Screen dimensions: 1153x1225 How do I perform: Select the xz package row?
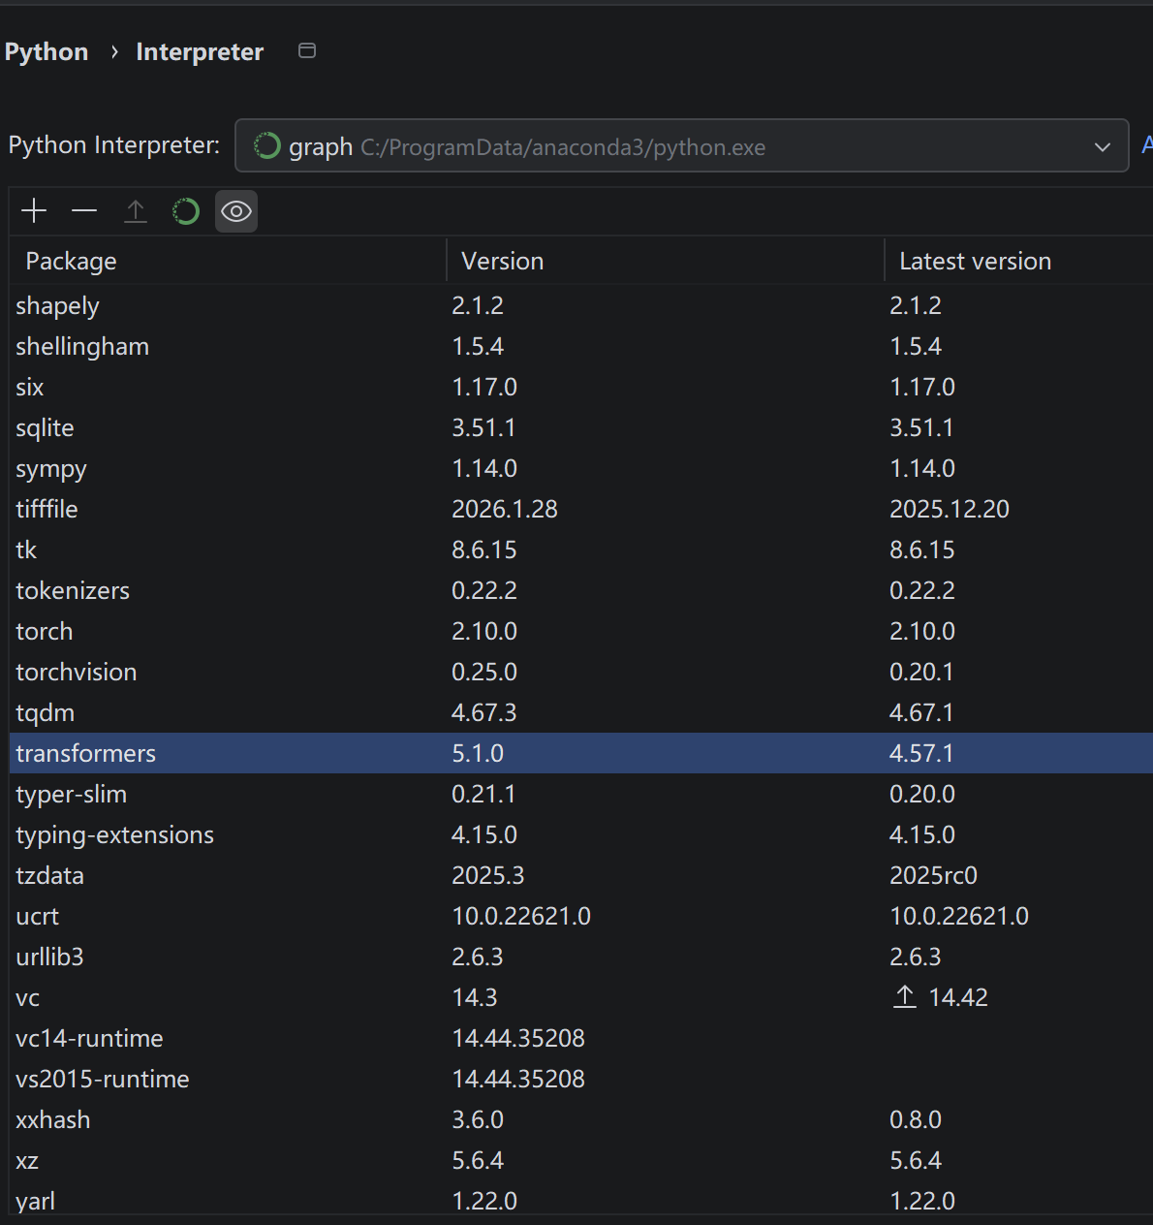click(580, 1160)
